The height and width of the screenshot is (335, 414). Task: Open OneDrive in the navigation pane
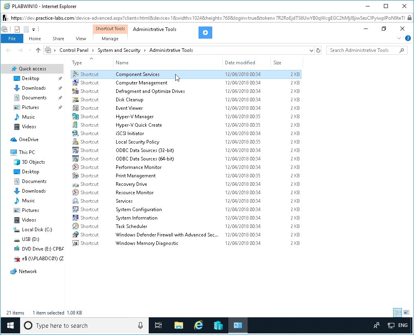coord(29,140)
